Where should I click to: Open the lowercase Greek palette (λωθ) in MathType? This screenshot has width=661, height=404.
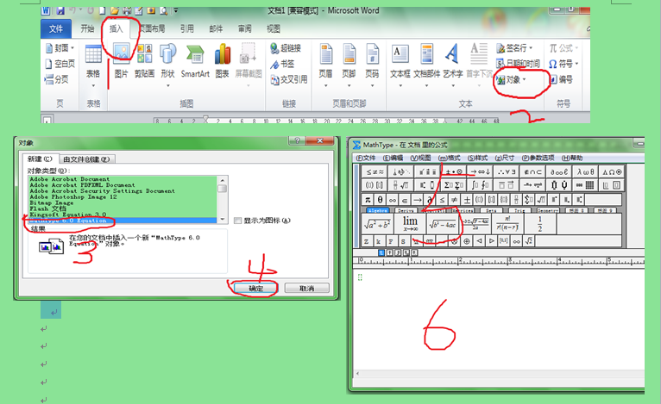coord(585,171)
